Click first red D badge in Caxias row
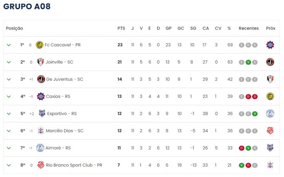The image size is (284, 177). 248,97
